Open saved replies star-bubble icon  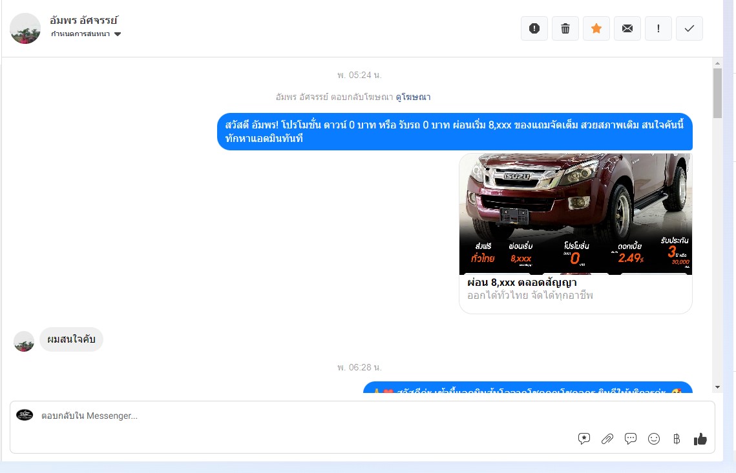[584, 439]
